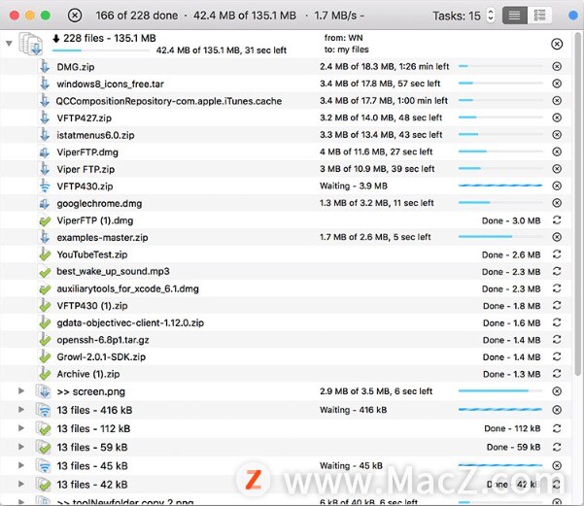Cancel windows8_icons_free.tar download
This screenshot has width=584, height=506.
pyautogui.click(x=557, y=84)
